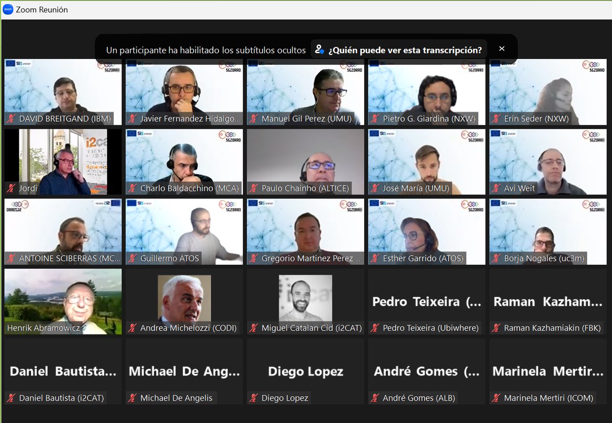Screen dimensions: 612x423
Task: Click large 'Pedro Teixeira (...' name text
Action: (x=427, y=302)
